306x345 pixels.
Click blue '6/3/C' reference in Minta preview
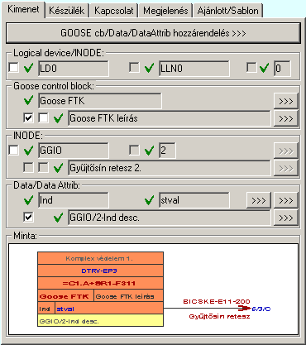261,309
